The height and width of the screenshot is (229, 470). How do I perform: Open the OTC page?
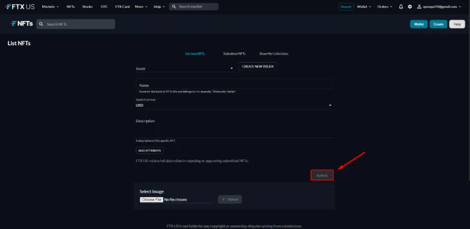pyautogui.click(x=104, y=6)
